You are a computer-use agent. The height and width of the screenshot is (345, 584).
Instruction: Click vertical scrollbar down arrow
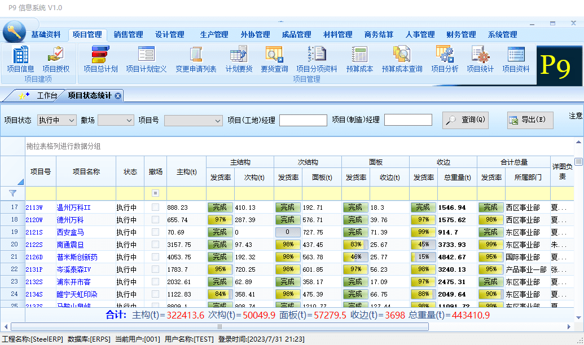(x=578, y=317)
